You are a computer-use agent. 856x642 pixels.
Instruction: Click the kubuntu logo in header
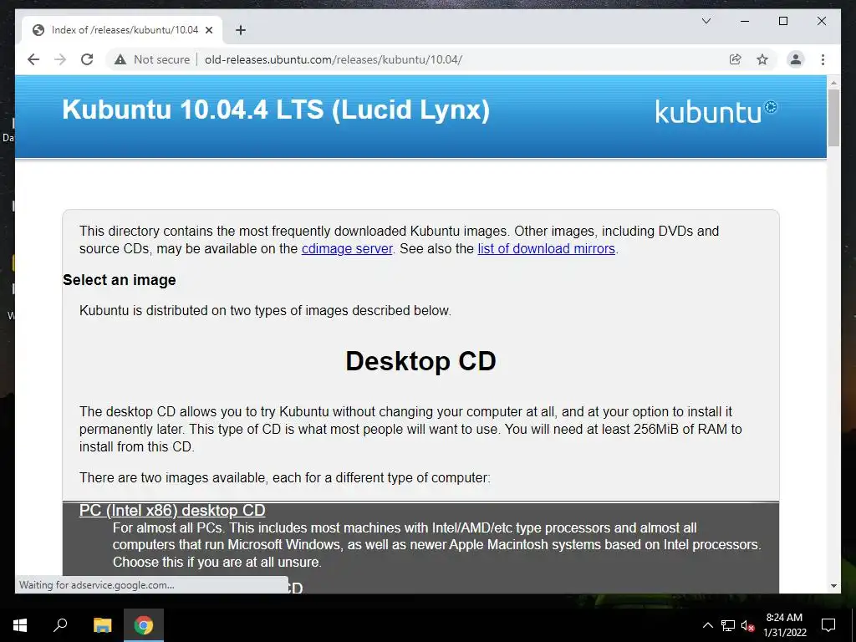pyautogui.click(x=716, y=111)
